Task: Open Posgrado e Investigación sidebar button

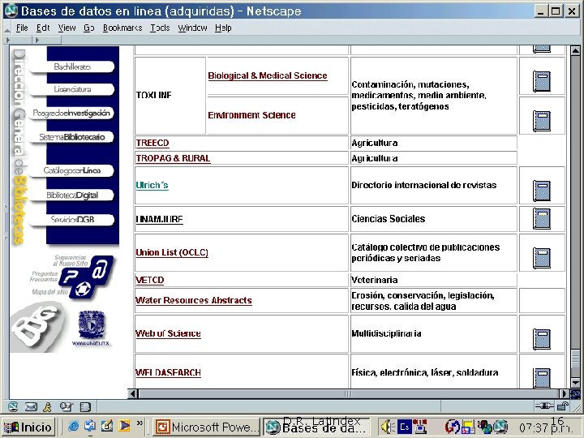Action: tap(71, 113)
